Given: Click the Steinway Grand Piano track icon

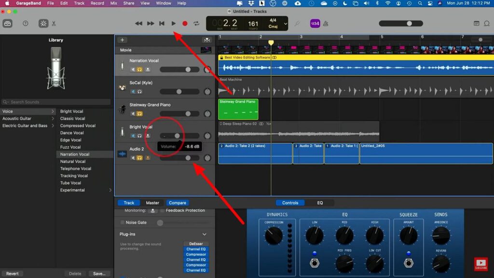Looking at the screenshot, I should pos(122,109).
